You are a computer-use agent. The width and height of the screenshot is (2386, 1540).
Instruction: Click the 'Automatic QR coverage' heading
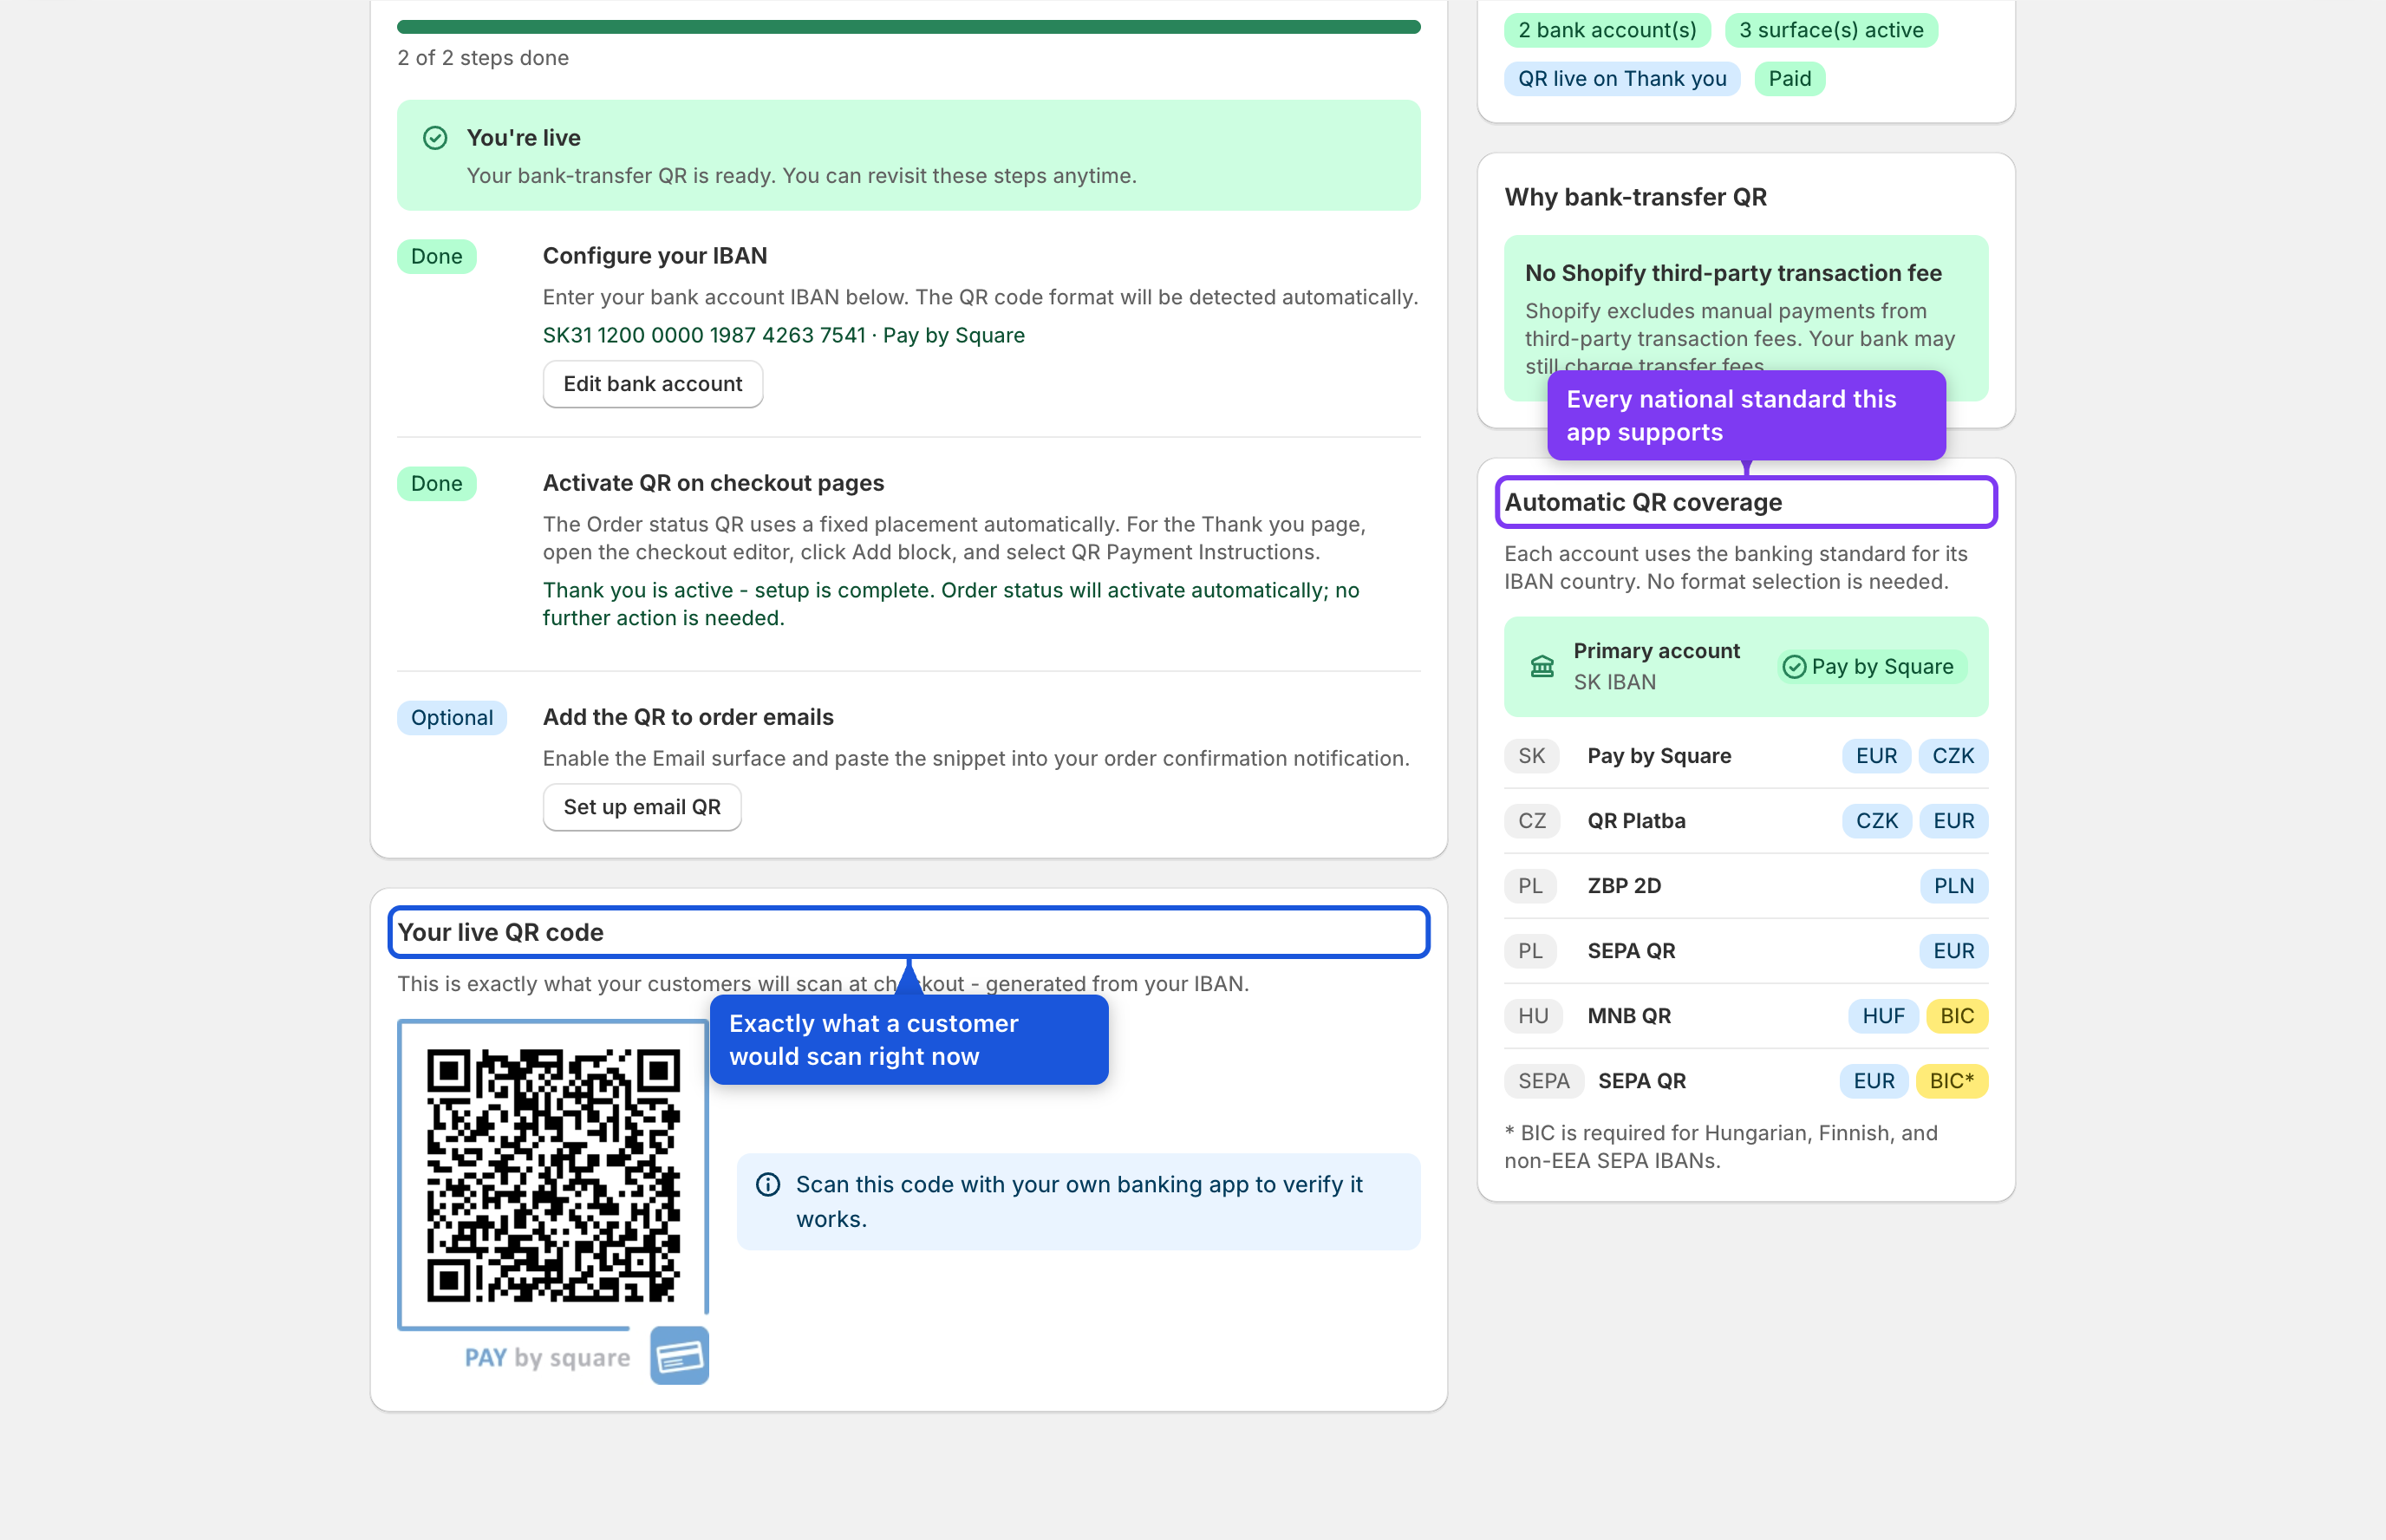coord(1642,502)
